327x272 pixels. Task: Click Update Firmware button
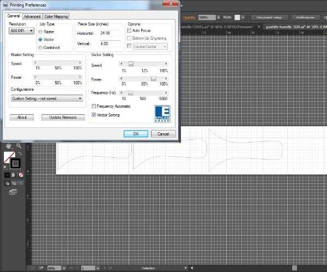pyautogui.click(x=63, y=118)
